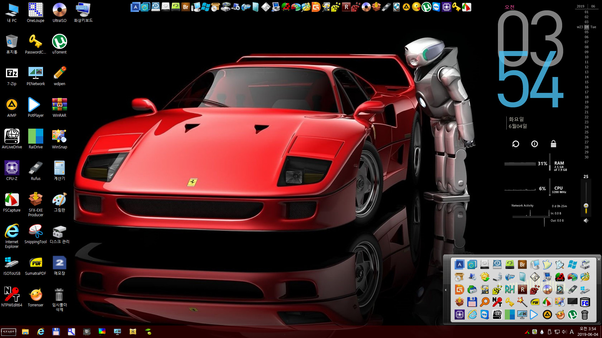Open the 휴지통 recycle bin desktop icon
The image size is (602, 338).
pos(12,44)
